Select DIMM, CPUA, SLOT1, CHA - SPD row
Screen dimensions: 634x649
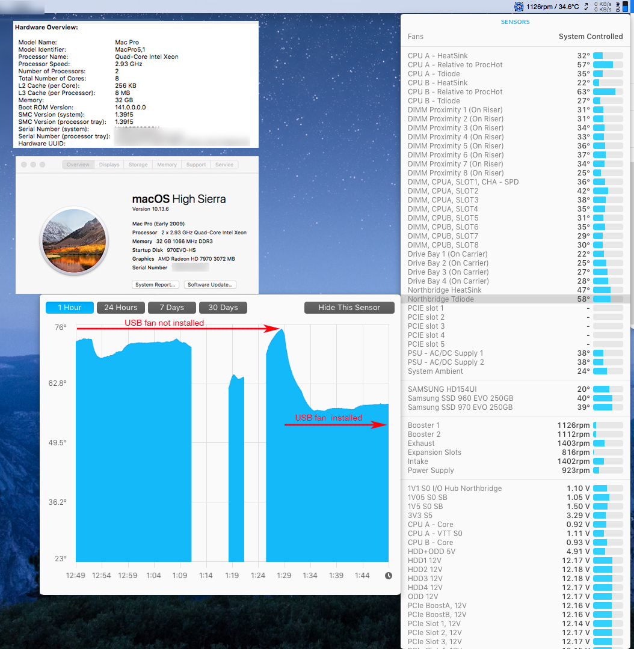coord(515,181)
